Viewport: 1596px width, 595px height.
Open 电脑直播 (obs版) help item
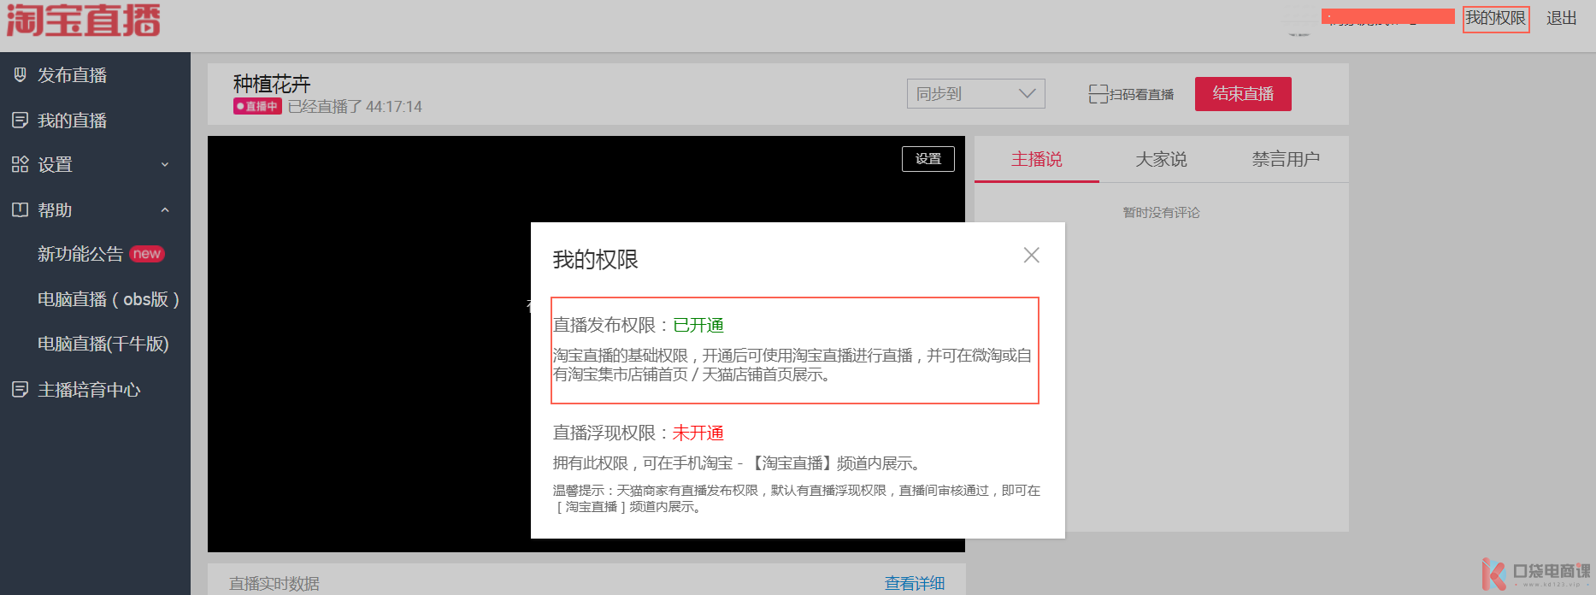108,300
